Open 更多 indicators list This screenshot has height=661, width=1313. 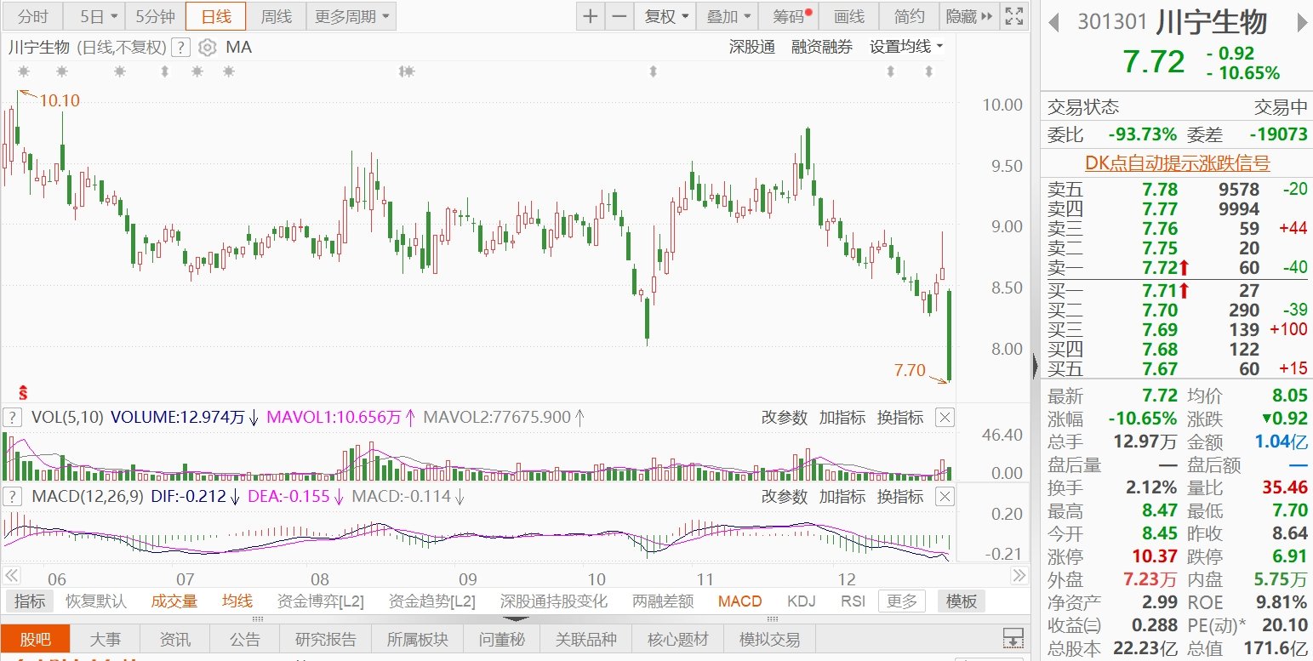tap(902, 601)
